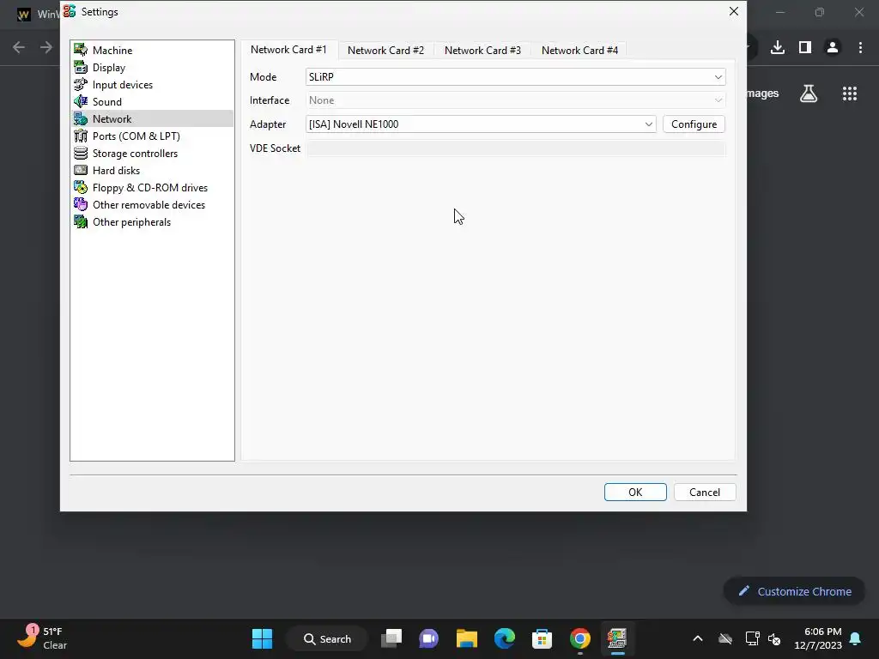The image size is (879, 659).
Task: Open Google apps grid icon
Action: click(850, 94)
